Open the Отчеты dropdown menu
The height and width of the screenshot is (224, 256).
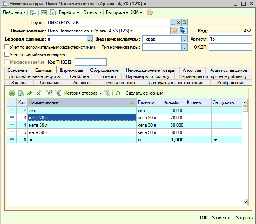point(92,12)
